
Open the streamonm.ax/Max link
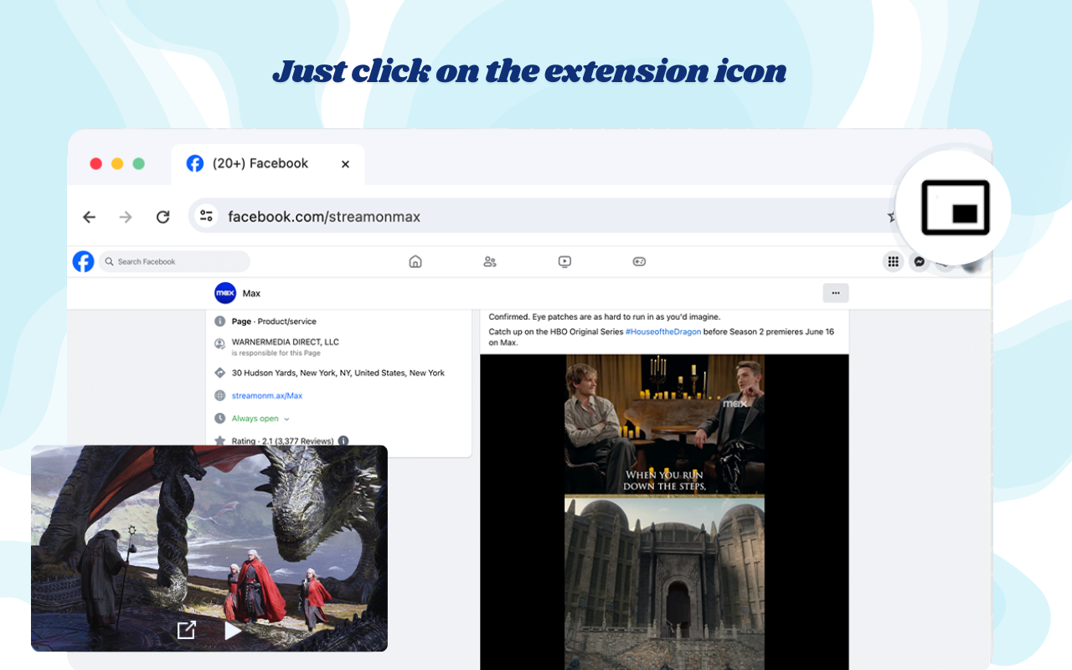tap(267, 395)
